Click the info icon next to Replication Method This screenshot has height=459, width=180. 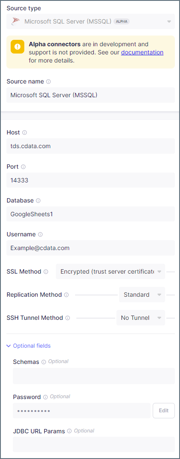(x=66, y=295)
